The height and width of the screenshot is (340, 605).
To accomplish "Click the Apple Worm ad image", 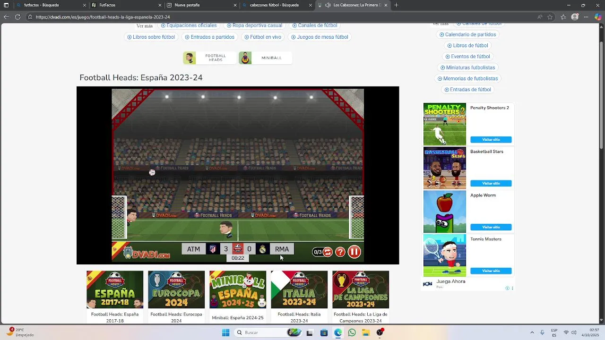I will point(445,212).
